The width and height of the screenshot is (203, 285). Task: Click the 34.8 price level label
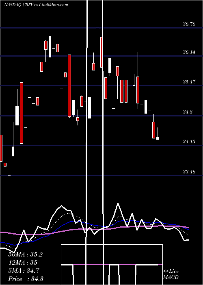pos(188,112)
